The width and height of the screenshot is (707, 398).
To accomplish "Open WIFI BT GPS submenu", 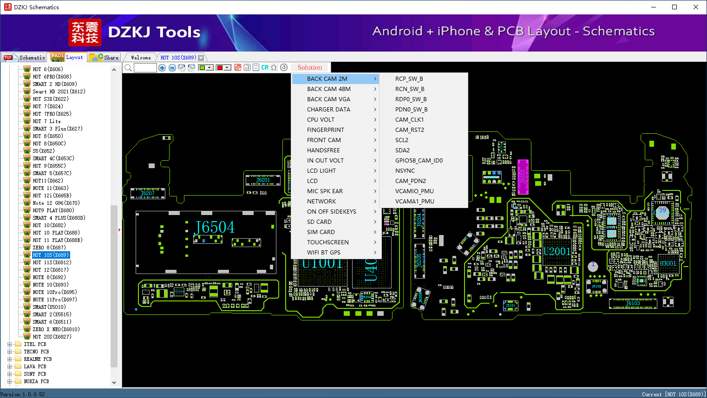I will [x=336, y=253].
